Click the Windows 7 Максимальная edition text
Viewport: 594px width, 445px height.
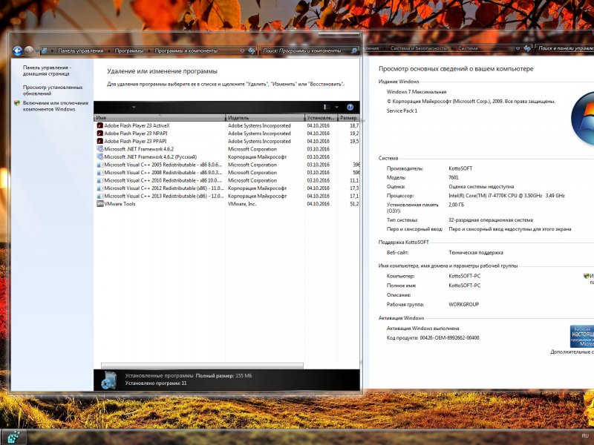click(x=417, y=91)
